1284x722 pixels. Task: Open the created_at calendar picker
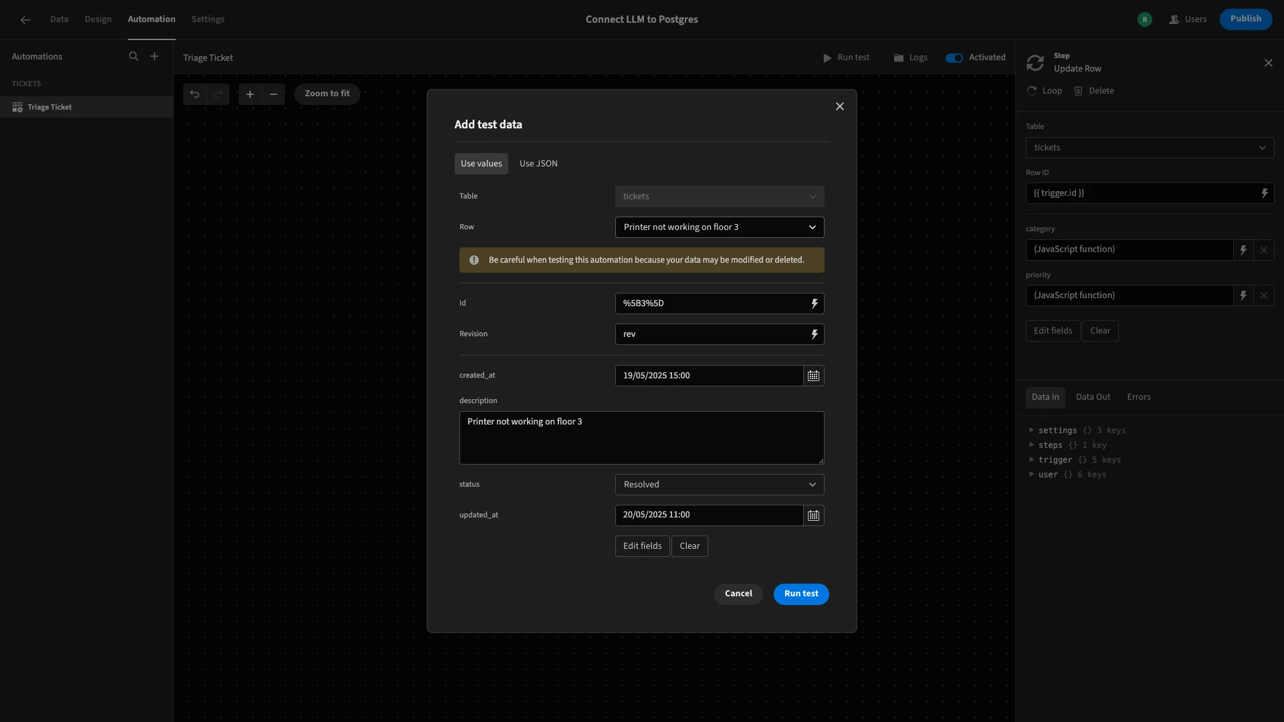point(813,376)
